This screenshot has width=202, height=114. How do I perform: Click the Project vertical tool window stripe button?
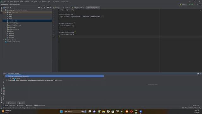1,10
